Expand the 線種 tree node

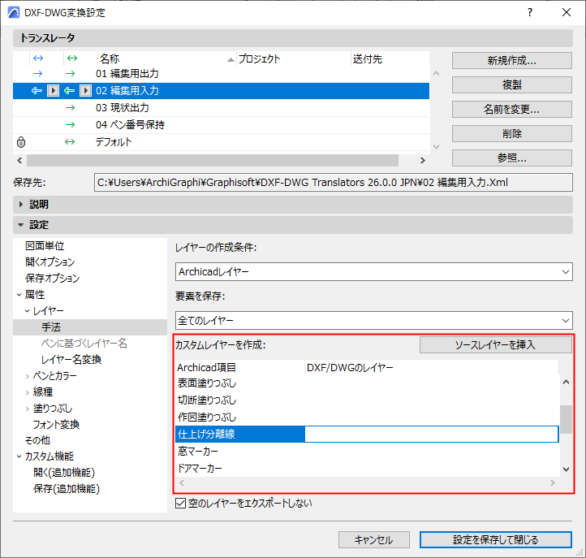click(x=28, y=392)
